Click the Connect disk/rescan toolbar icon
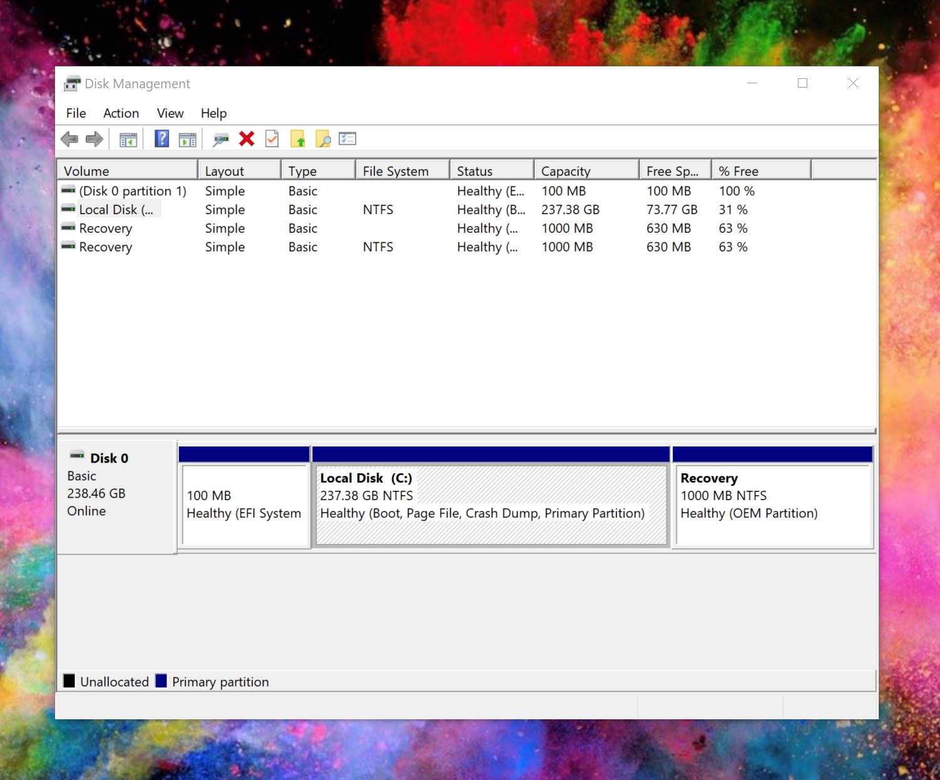940x780 pixels. point(220,140)
